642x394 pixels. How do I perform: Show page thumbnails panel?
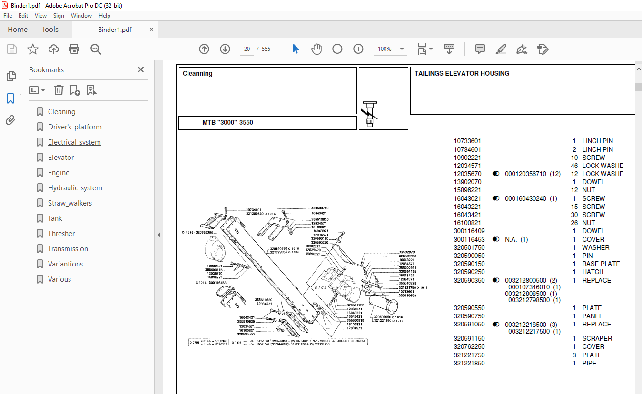point(10,76)
